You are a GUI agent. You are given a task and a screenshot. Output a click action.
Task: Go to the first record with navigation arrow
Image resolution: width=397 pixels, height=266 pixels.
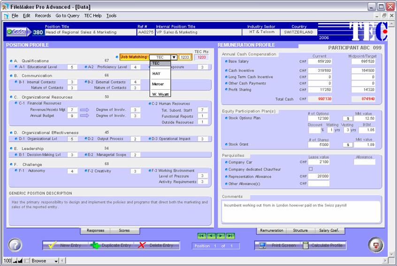pyautogui.click(x=201, y=236)
